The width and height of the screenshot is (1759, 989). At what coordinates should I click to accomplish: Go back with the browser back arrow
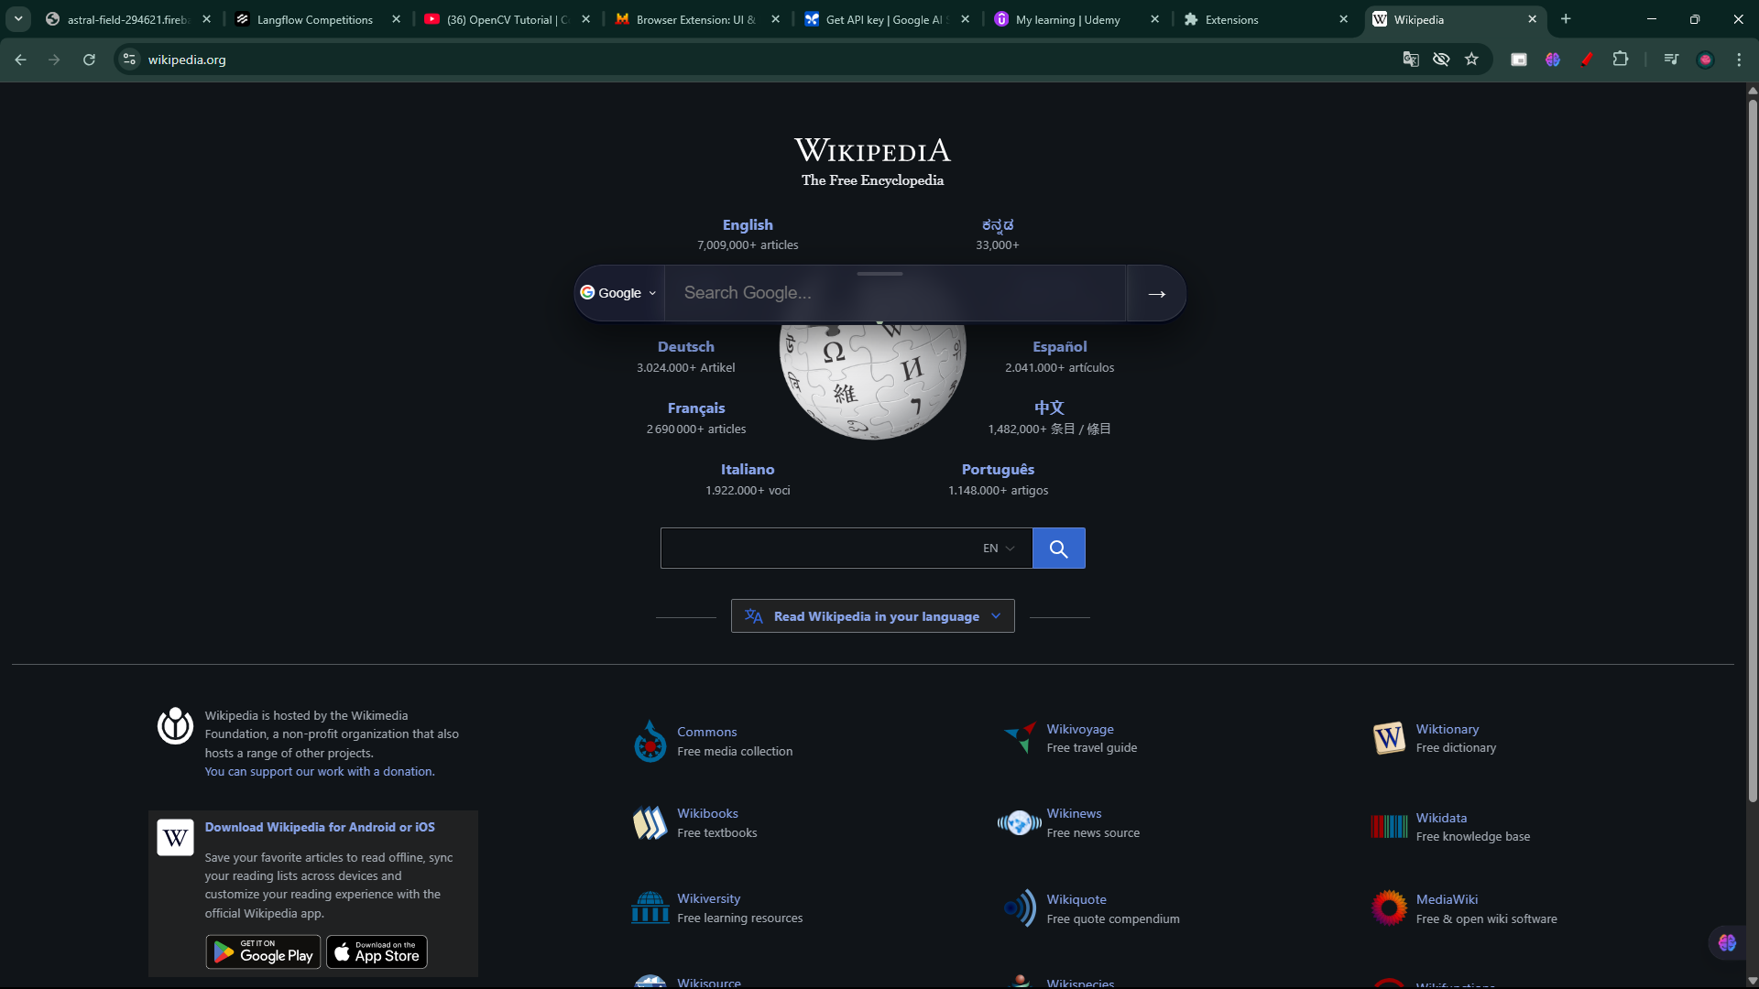20,60
